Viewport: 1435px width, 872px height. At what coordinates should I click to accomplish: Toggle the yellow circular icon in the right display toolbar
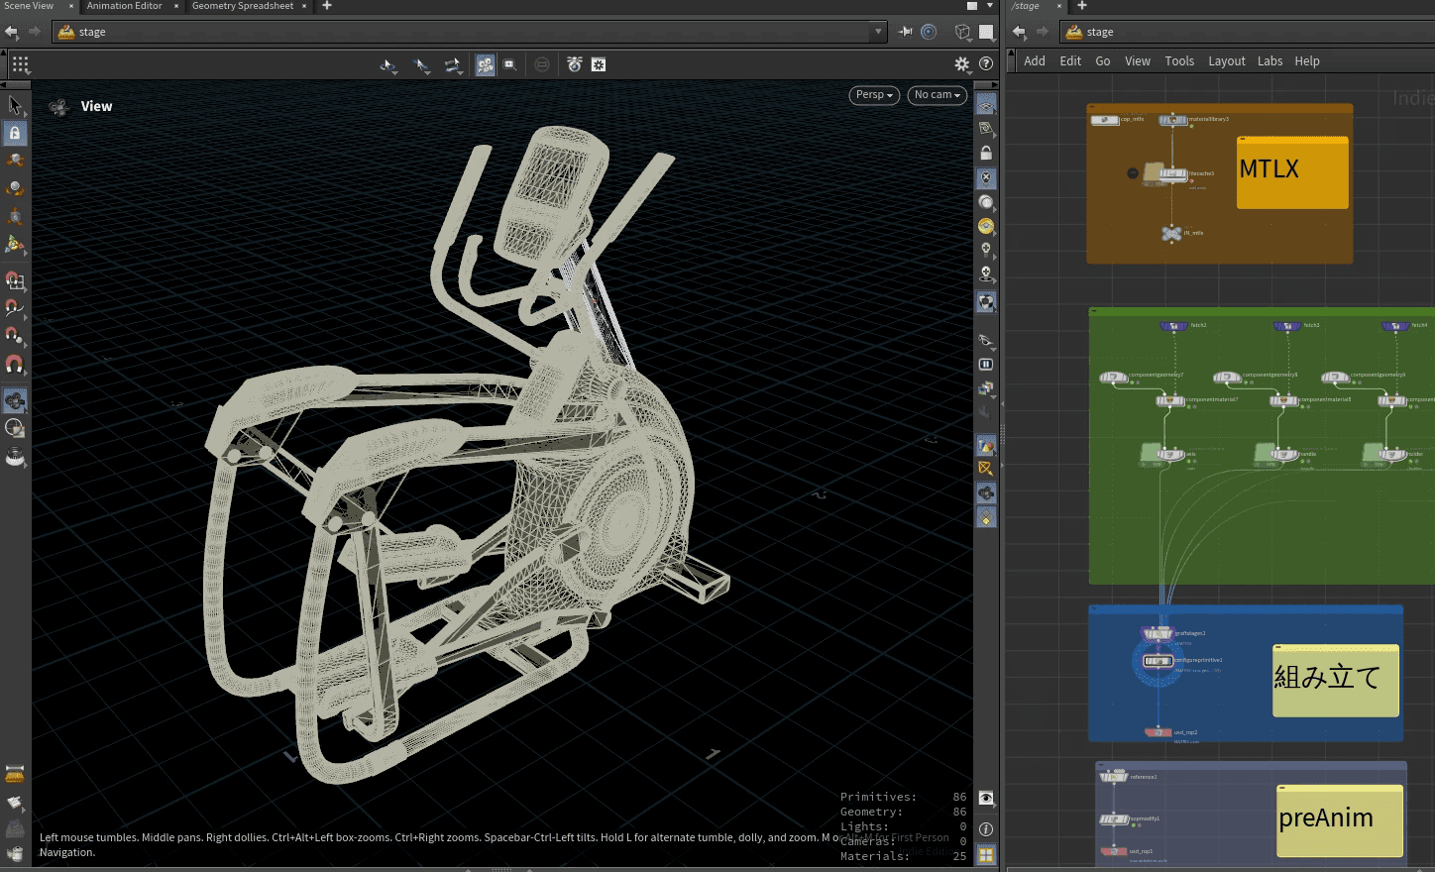click(986, 226)
